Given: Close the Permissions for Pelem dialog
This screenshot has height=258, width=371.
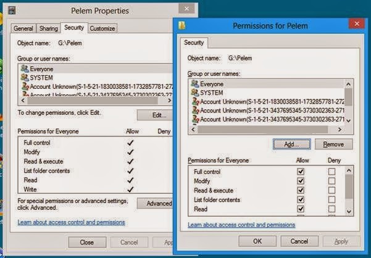Looking at the screenshot, I should 357,23.
